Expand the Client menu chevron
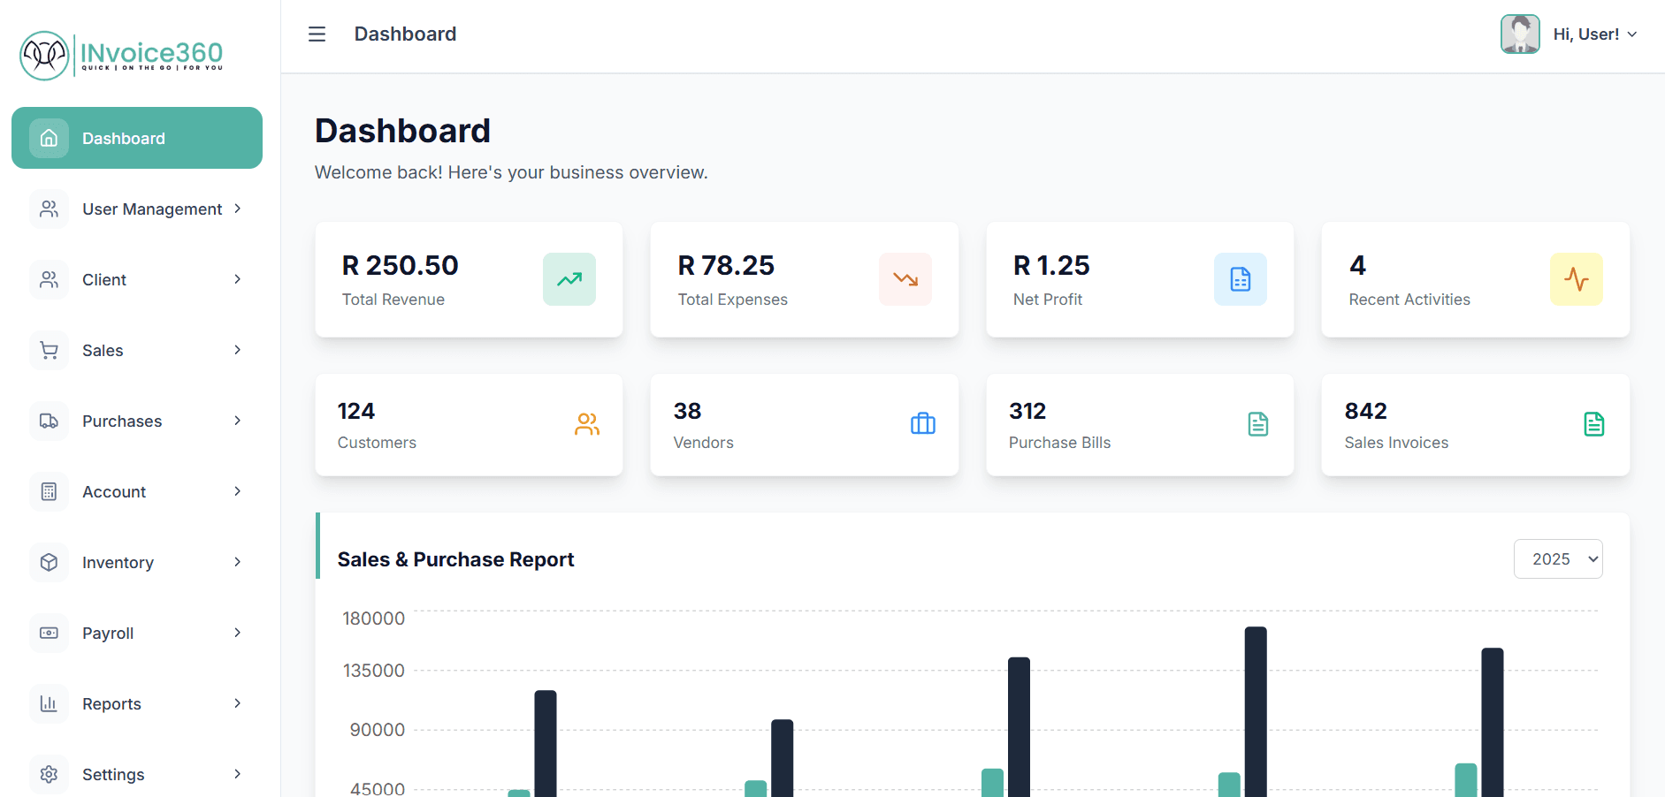Image resolution: width=1665 pixels, height=797 pixels. (x=237, y=279)
